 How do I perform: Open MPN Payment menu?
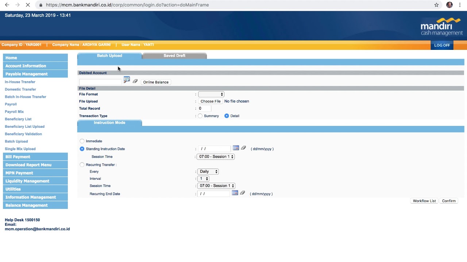coord(35,173)
